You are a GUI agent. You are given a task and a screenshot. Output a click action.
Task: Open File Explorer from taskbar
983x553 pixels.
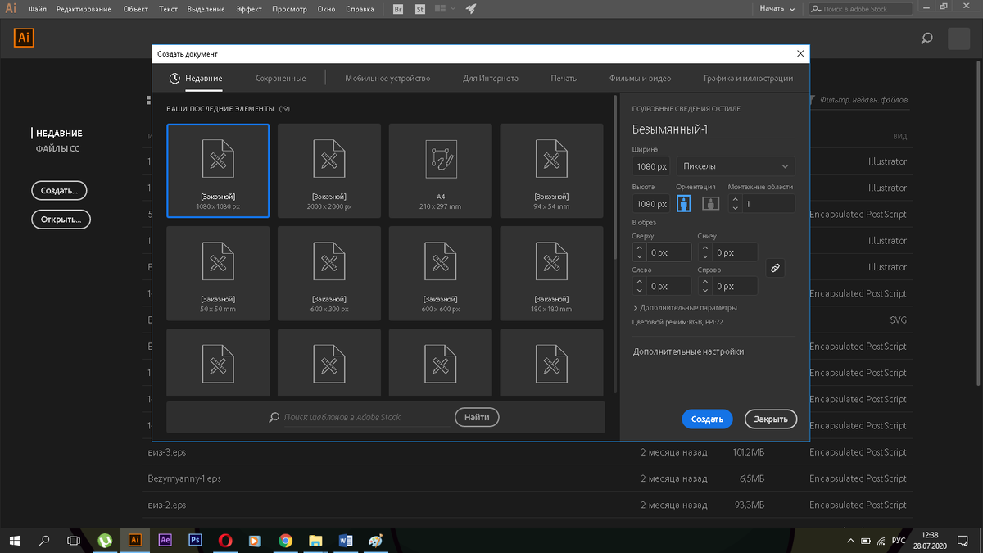point(315,541)
